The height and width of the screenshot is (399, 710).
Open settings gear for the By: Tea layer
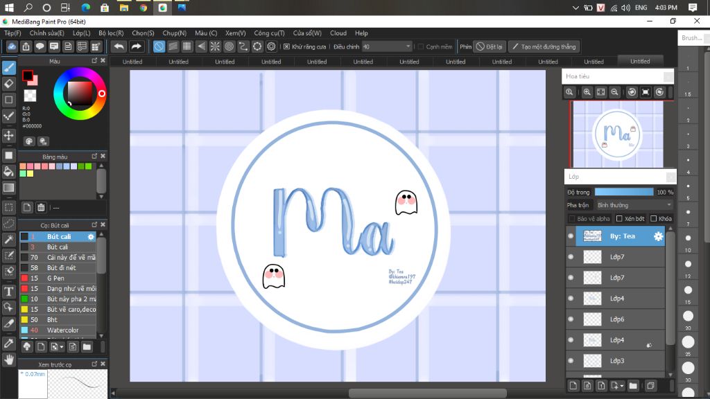pos(658,236)
